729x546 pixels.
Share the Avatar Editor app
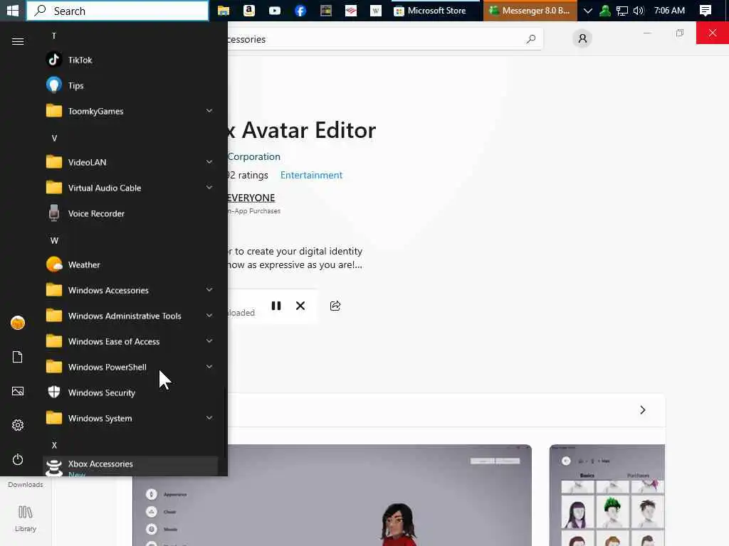tap(335, 306)
